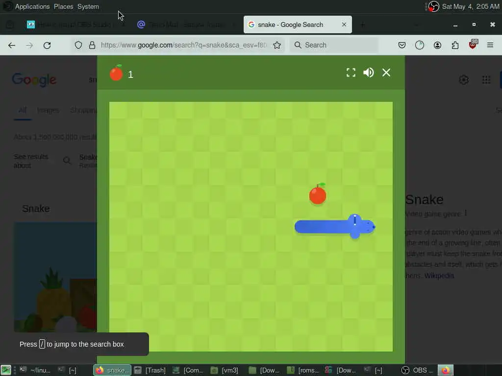Go forward one page
Image resolution: width=502 pixels, height=376 pixels.
point(29,45)
